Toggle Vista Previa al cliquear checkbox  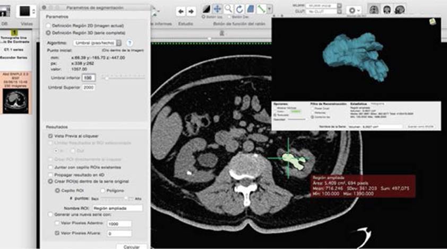coord(50,136)
